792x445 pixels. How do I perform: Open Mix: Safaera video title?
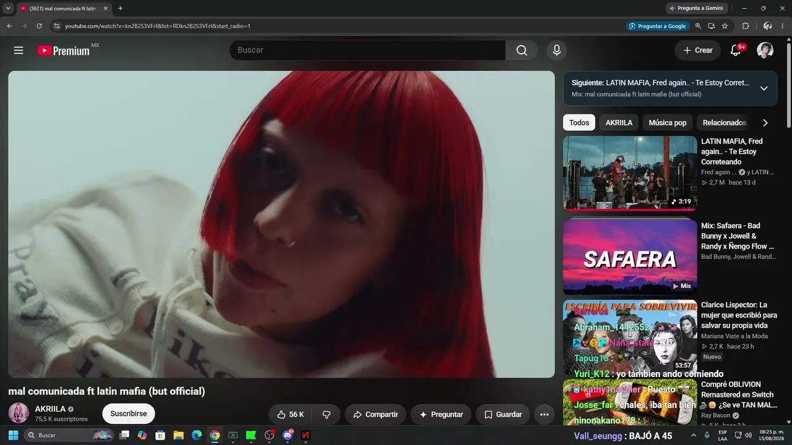738,236
